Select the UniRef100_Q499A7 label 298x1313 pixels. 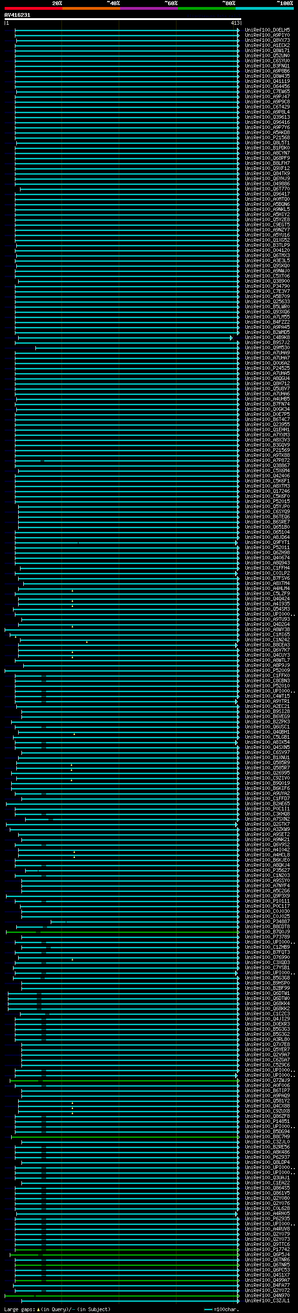(x=267, y=1280)
